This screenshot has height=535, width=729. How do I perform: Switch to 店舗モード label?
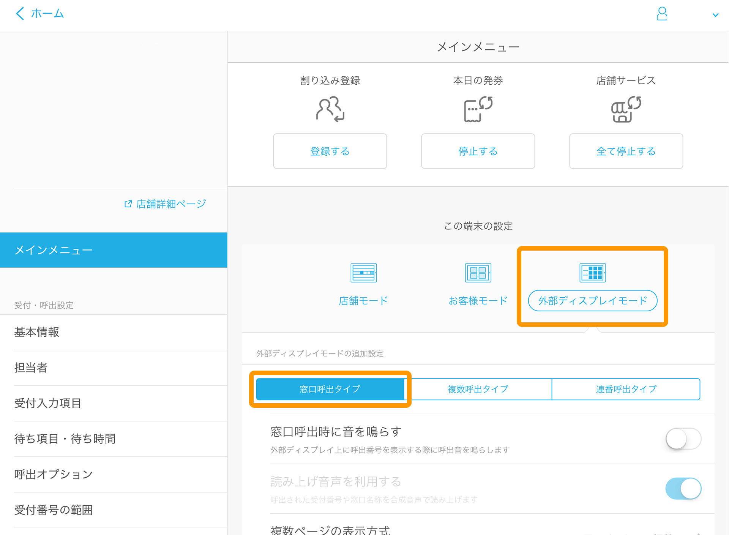click(x=363, y=301)
